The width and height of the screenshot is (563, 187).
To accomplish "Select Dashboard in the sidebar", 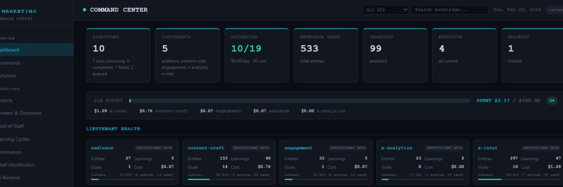I will pyautogui.click(x=36, y=50).
